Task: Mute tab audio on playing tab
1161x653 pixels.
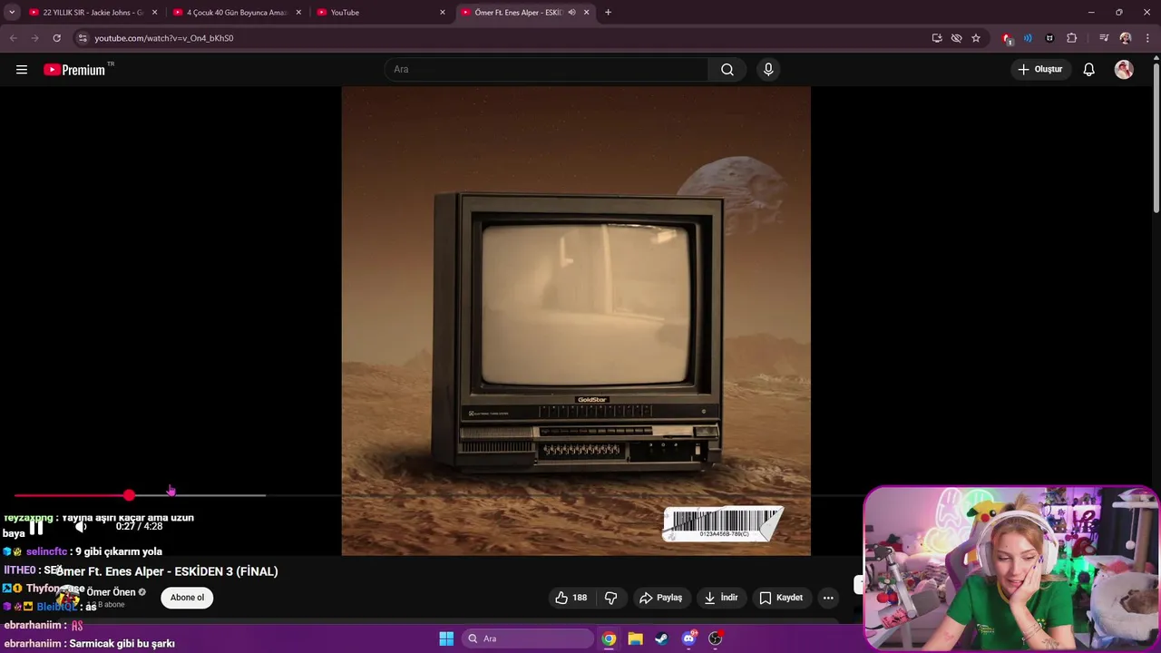Action: tap(571, 13)
